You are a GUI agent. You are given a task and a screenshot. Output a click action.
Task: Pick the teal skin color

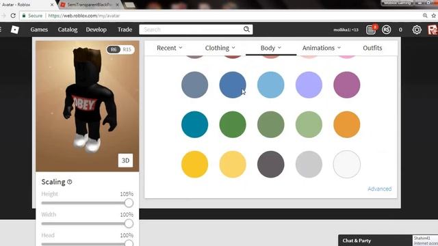tap(194, 124)
